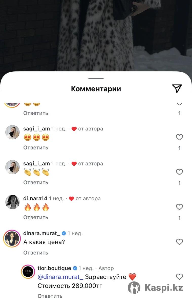The image size is (192, 304).
Task: Open sagi_i_am avatar on clapping comment
Action: pos(12,167)
